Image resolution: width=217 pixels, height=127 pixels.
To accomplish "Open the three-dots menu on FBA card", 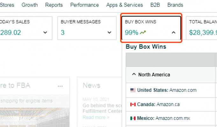I will click(60, 86).
